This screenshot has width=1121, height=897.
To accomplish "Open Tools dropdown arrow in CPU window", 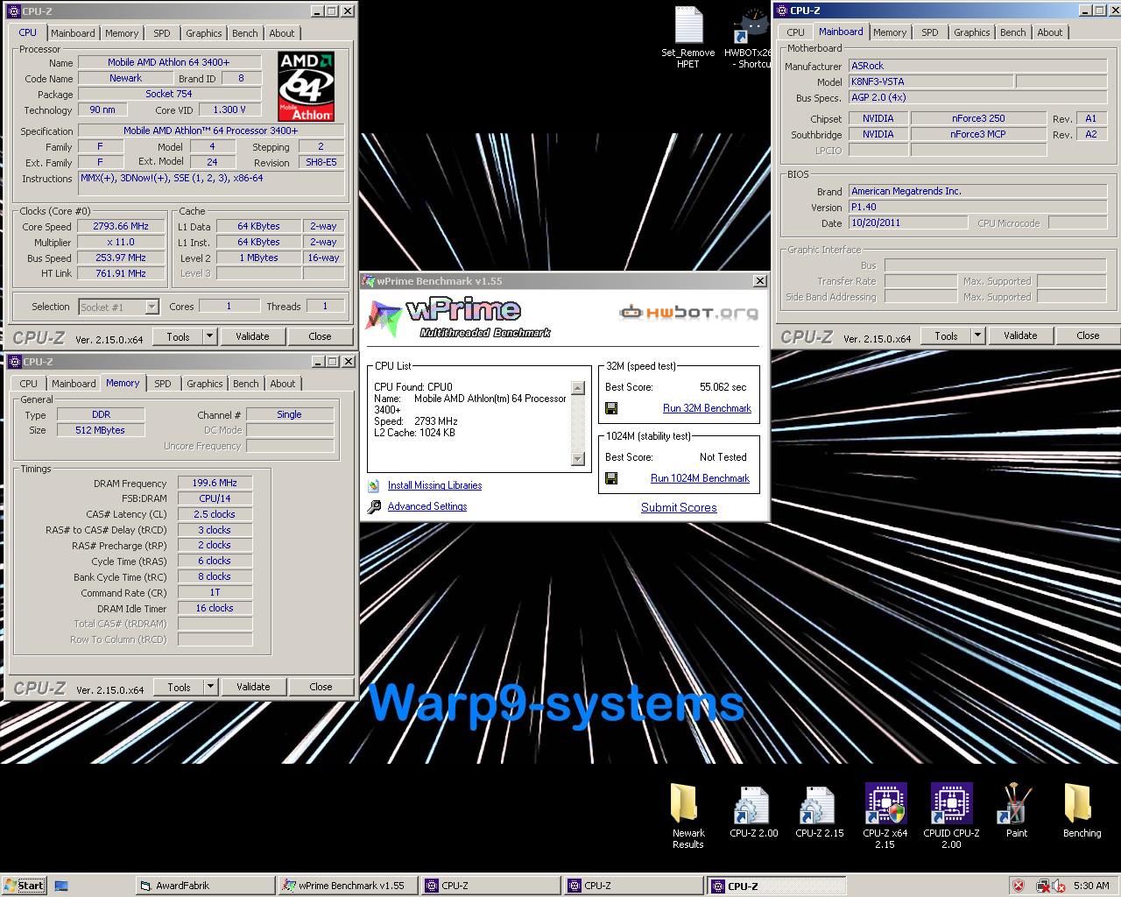I will coord(209,336).
